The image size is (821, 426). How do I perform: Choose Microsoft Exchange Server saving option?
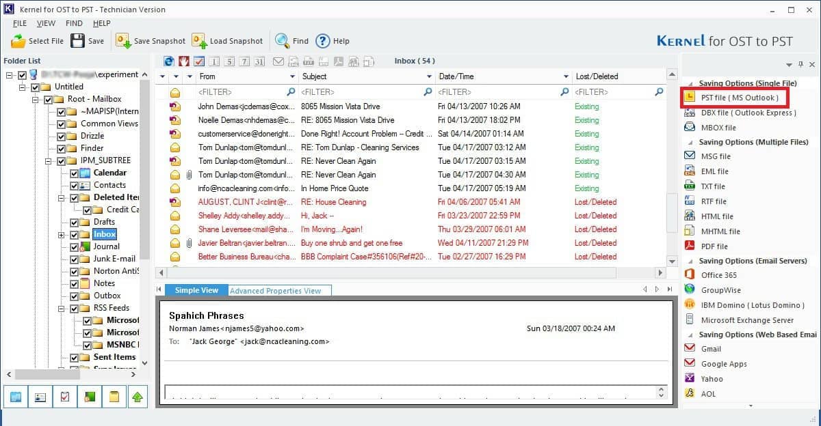coord(747,320)
